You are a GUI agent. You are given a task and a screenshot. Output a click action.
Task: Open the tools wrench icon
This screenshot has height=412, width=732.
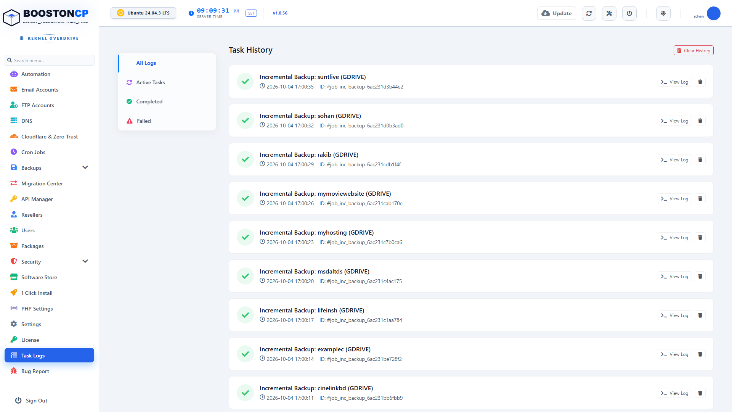click(609, 13)
